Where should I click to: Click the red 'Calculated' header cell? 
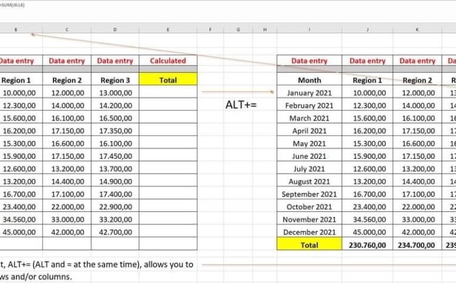168,61
